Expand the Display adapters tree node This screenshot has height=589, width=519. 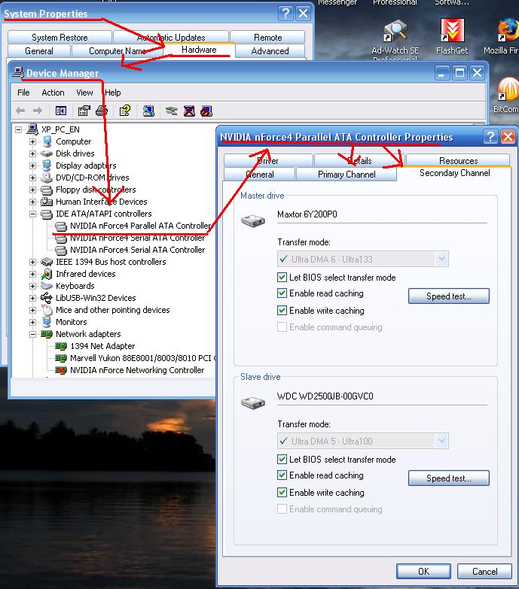[32, 165]
